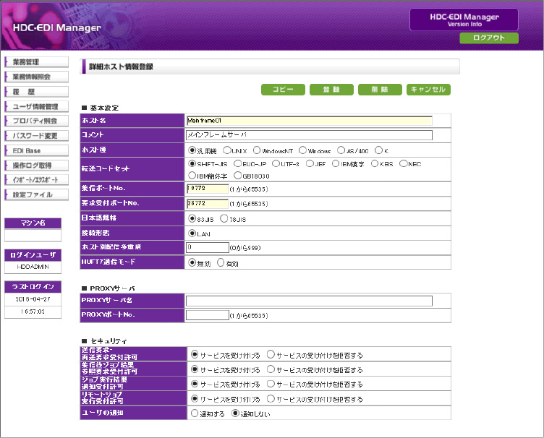This screenshot has height=438, width=544.
Task: Open the 設定ファイル sidebar menu
Action: click(36, 194)
